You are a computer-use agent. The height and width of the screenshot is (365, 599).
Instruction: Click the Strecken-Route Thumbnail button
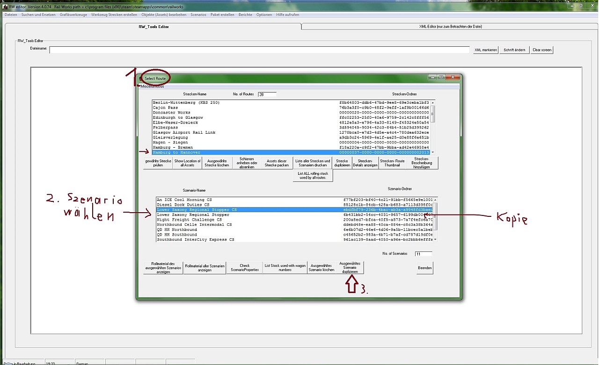point(393,163)
